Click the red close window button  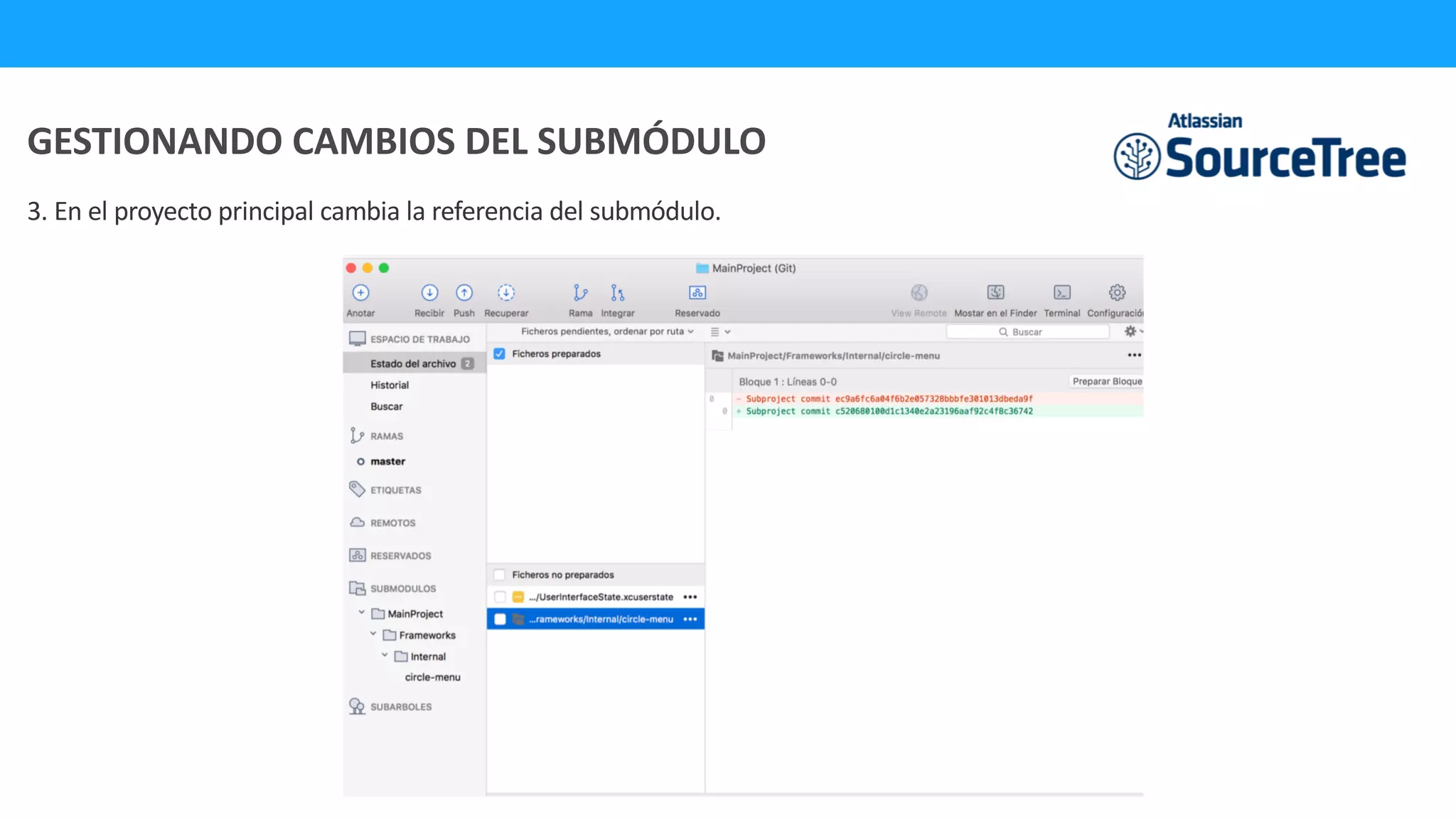(351, 268)
